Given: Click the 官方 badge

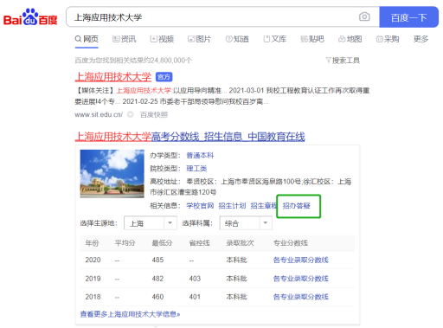Looking at the screenshot, I should (x=164, y=77).
